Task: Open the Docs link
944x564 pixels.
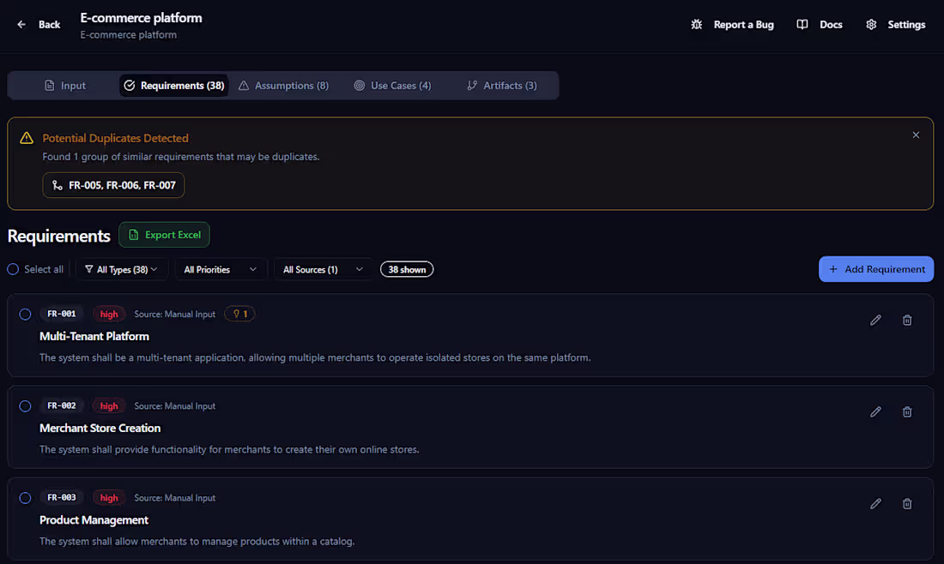Action: pyautogui.click(x=831, y=25)
